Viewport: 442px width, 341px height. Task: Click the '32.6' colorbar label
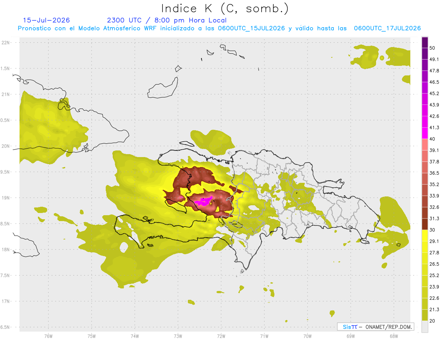[434, 207]
